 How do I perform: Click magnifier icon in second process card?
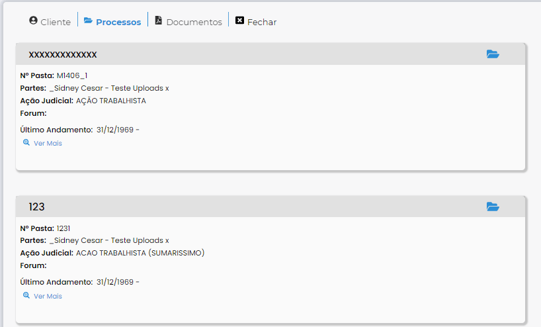click(26, 296)
